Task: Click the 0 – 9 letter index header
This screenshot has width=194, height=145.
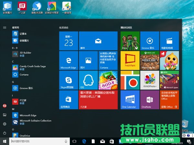Action: (x=15, y=48)
